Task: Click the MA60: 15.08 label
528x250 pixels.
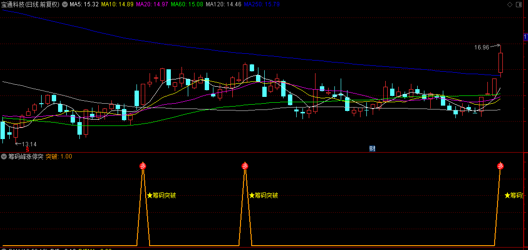Action: point(187,4)
